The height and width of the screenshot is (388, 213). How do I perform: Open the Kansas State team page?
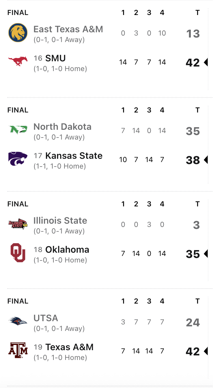click(x=74, y=156)
